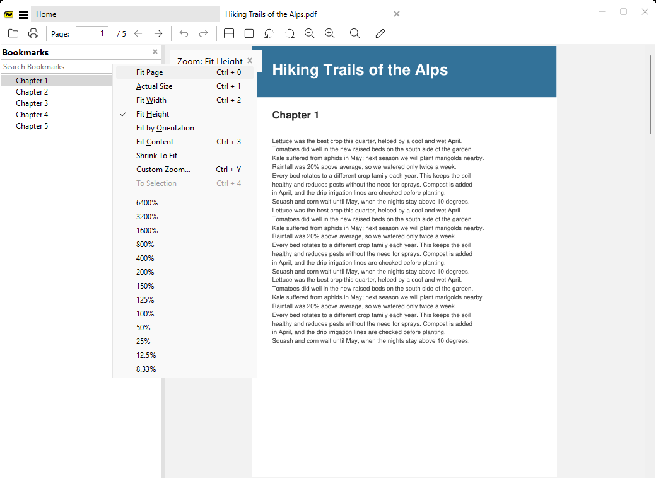
Task: Set zoom to 200%
Action: pyautogui.click(x=184, y=272)
